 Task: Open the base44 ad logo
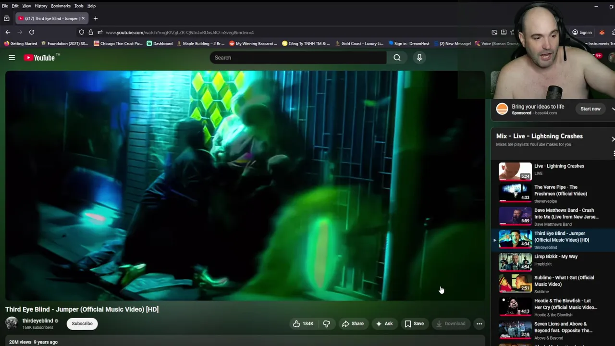pos(502,109)
